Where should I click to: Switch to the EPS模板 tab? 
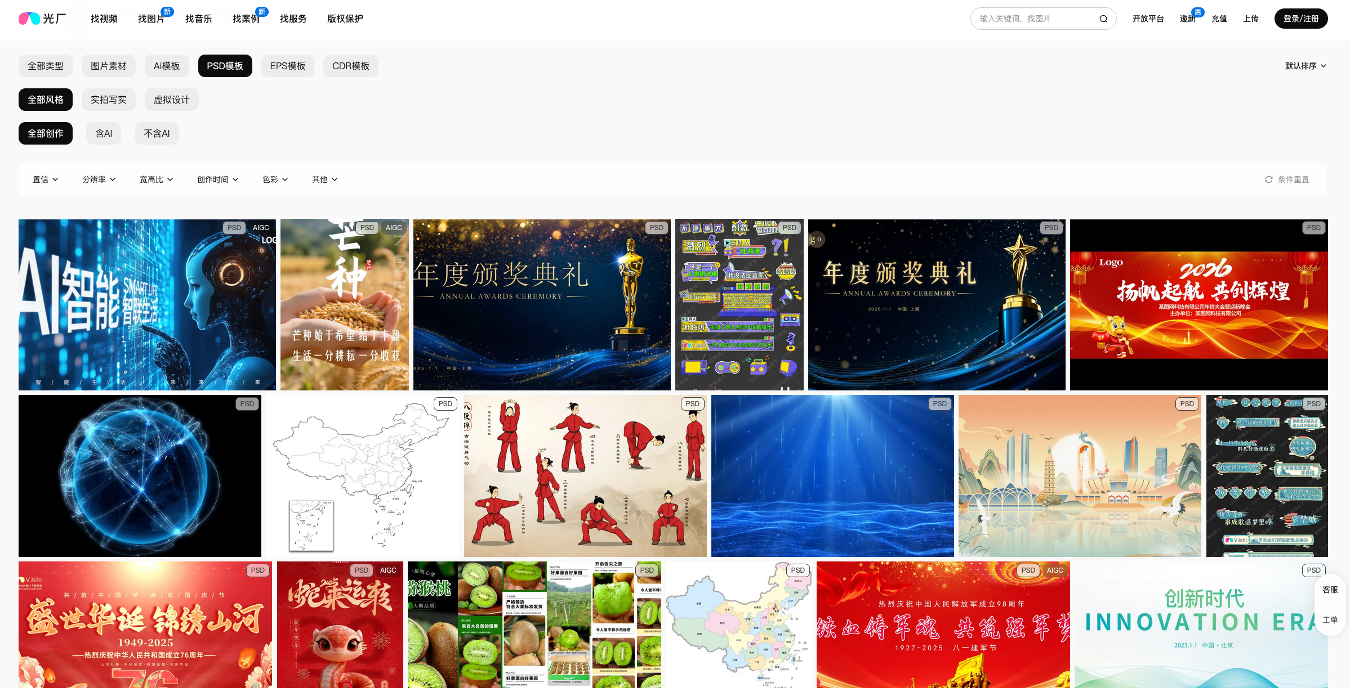[x=287, y=66]
